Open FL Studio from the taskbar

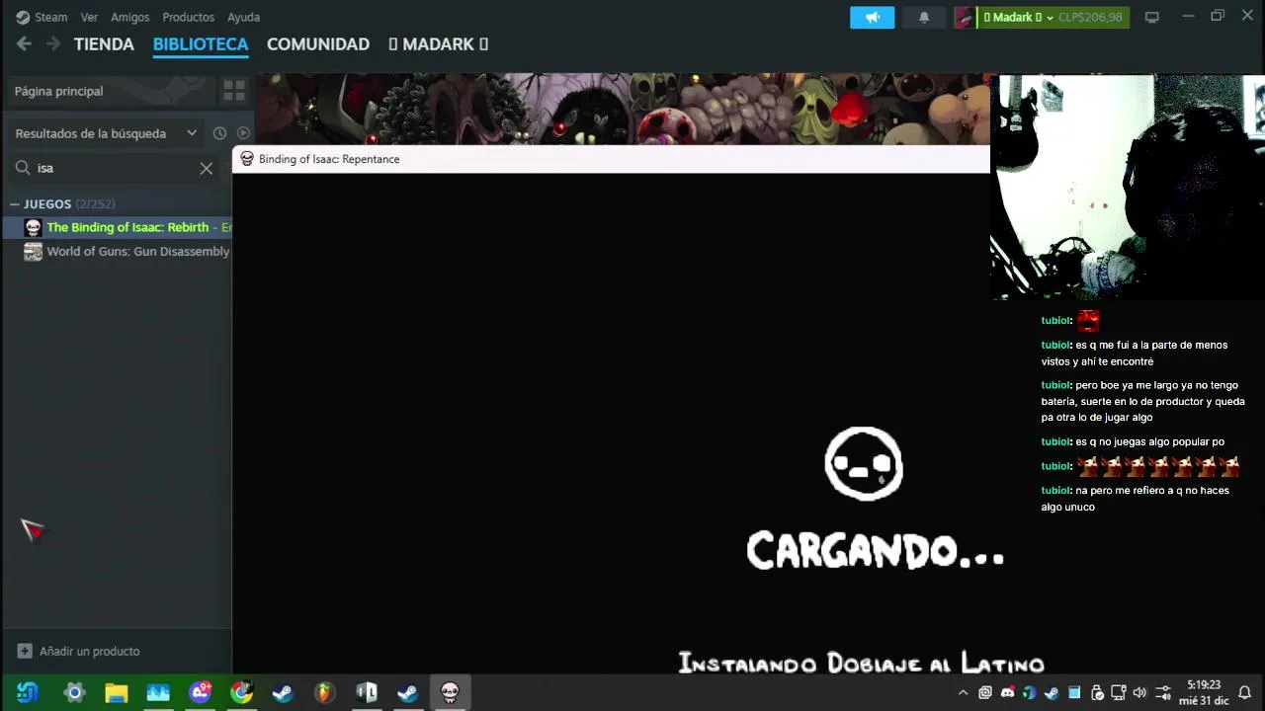pos(324,692)
